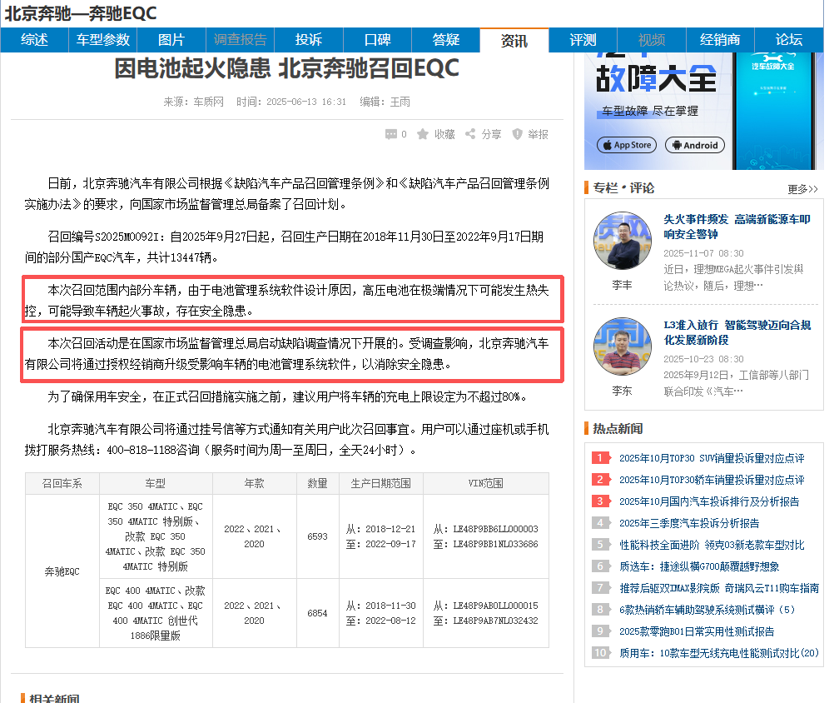This screenshot has width=839, height=703.
Task: Open 质用车：10款车型无线充电性能测试对比(20)
Action: [719, 653]
